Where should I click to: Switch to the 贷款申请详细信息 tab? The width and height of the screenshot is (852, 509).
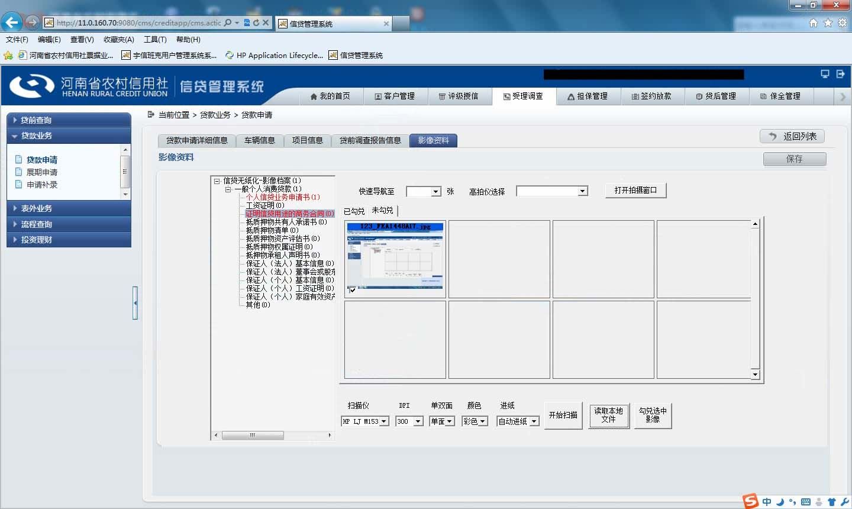click(x=197, y=140)
